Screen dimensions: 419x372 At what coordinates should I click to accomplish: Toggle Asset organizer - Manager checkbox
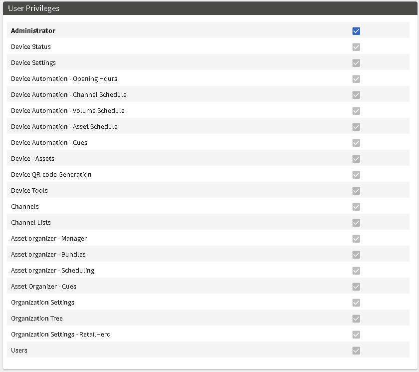point(356,239)
